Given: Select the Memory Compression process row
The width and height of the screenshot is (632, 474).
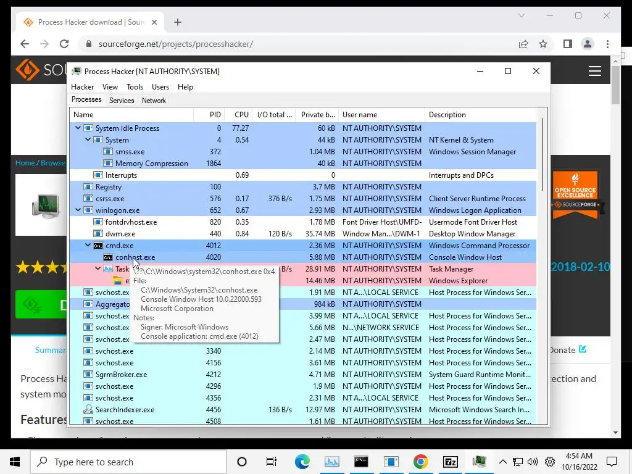Looking at the screenshot, I should tap(302, 163).
